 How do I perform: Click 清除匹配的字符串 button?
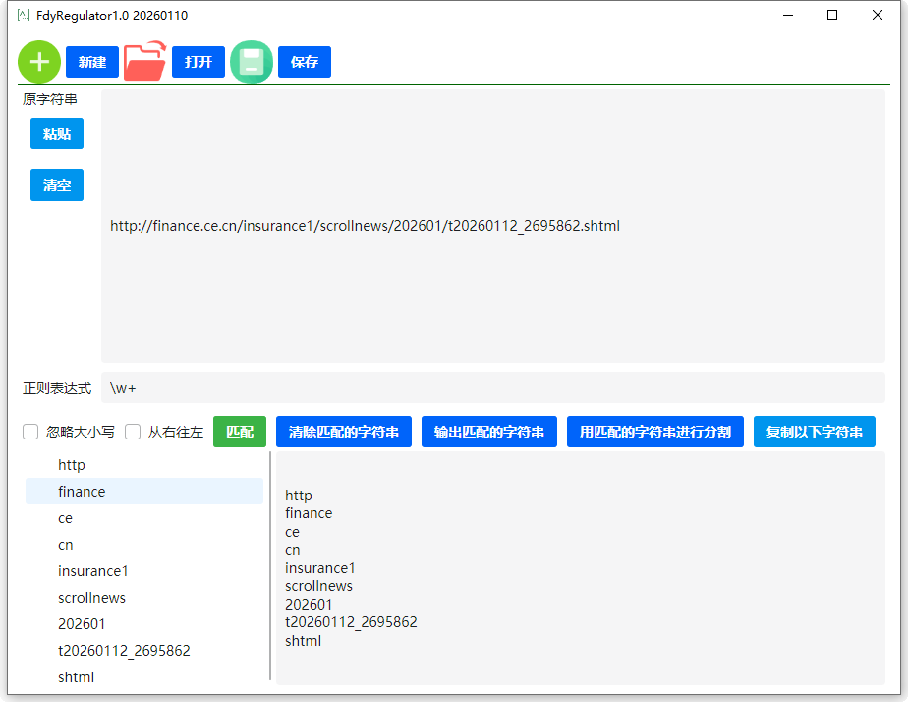344,432
